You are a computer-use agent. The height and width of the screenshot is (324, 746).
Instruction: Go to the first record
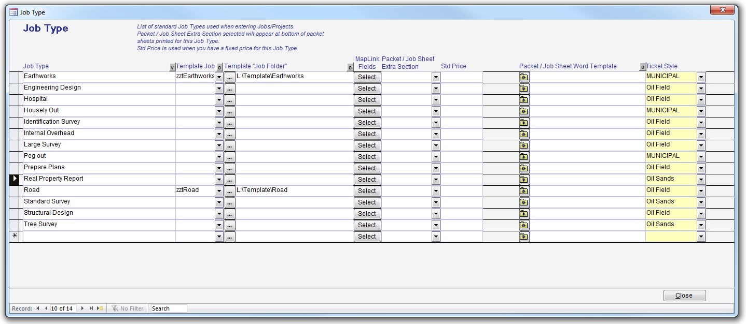pyautogui.click(x=37, y=308)
